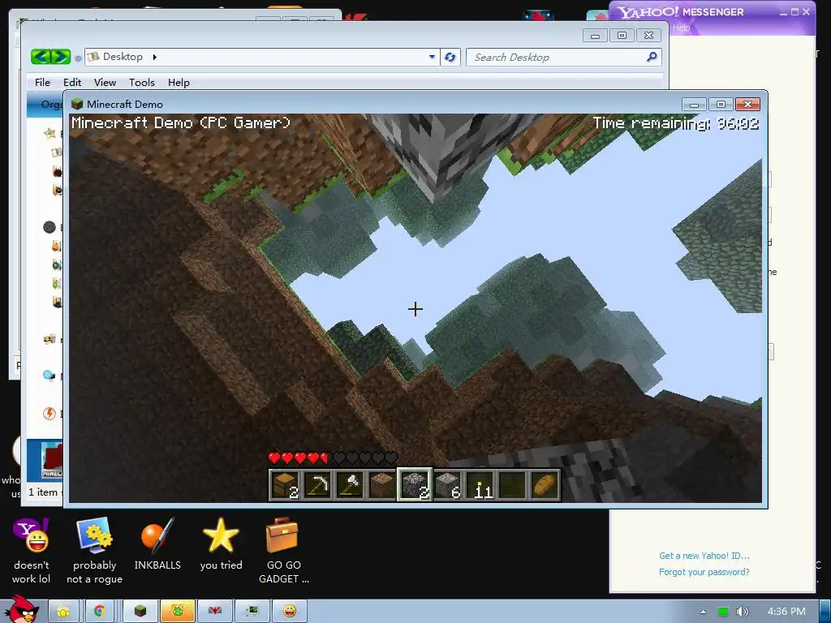Open the Edit menu in Explorer
The width and height of the screenshot is (831, 623).
pos(72,82)
